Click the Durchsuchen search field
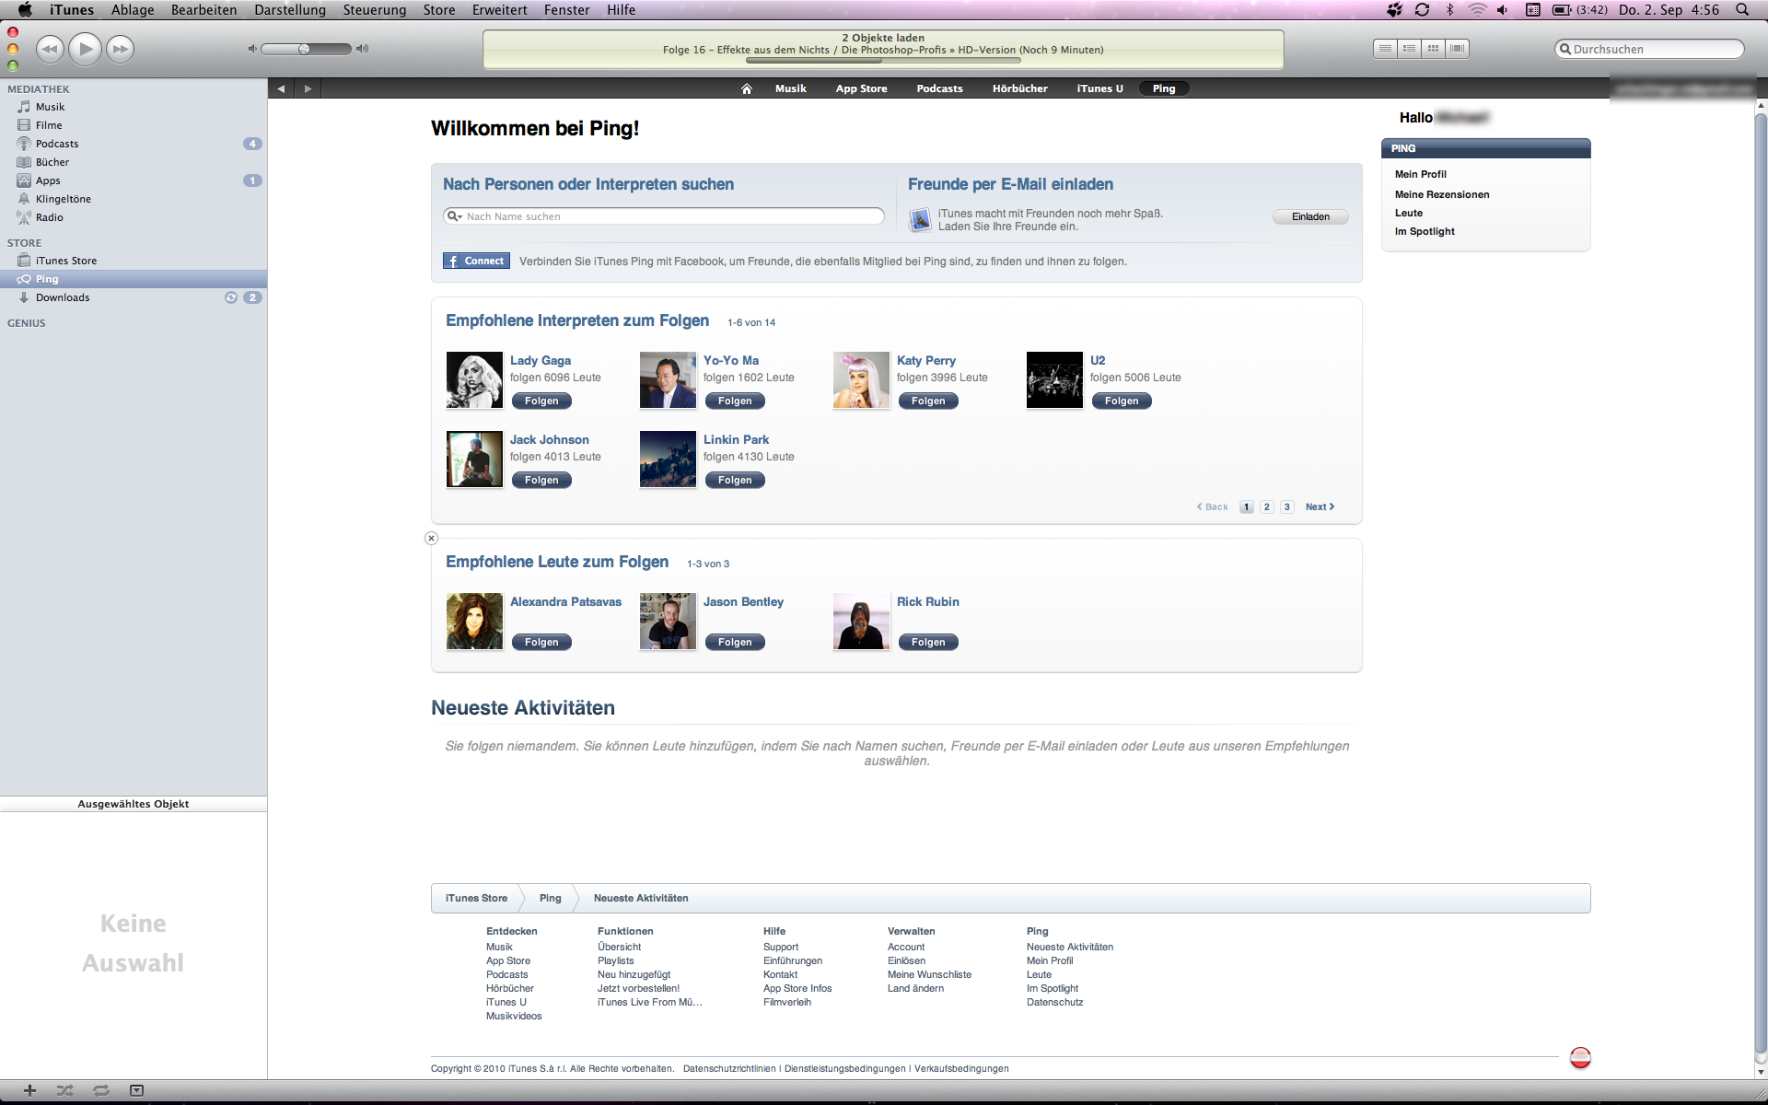 click(1650, 49)
